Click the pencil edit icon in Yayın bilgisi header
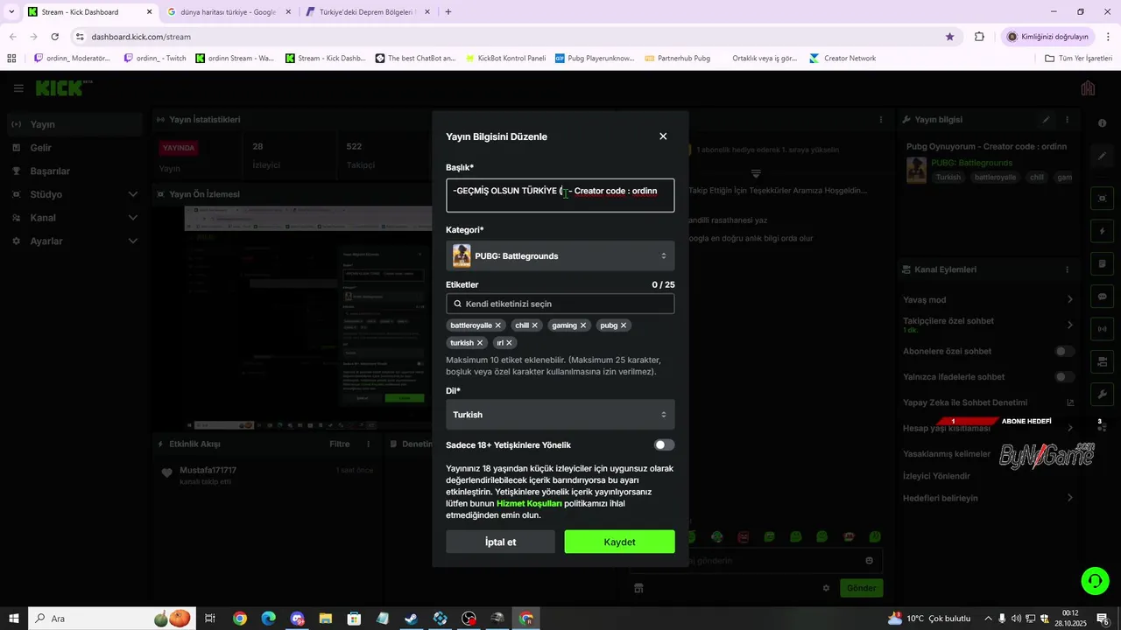This screenshot has height=630, width=1121. (1046, 120)
